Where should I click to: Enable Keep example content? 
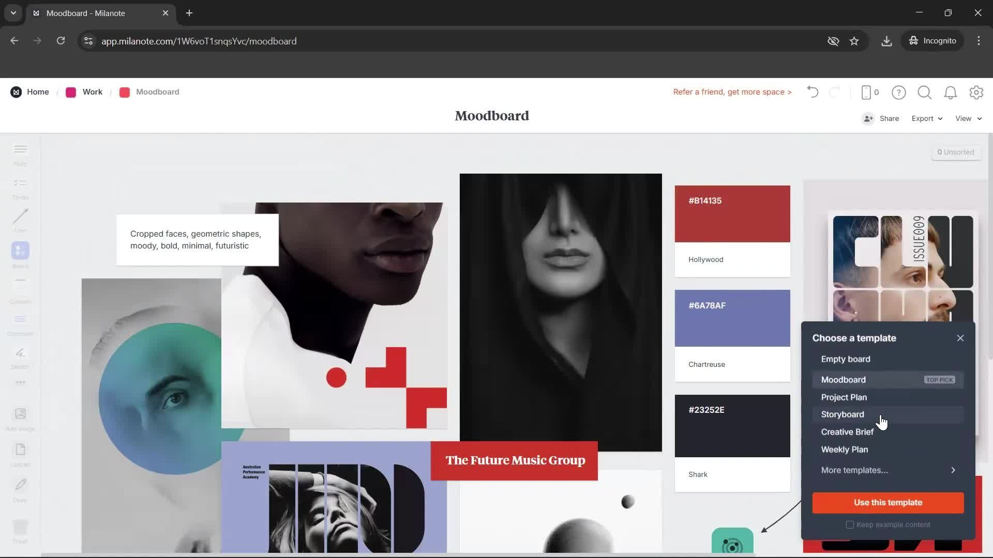pyautogui.click(x=850, y=524)
